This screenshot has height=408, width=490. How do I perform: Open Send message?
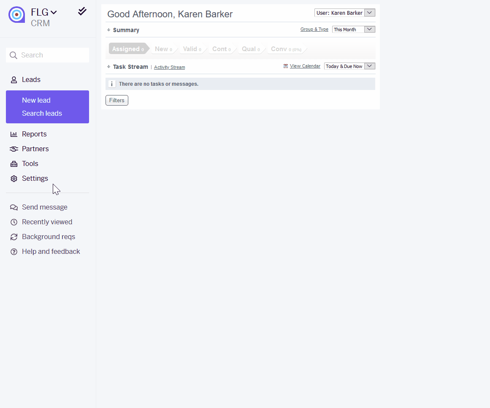point(45,207)
